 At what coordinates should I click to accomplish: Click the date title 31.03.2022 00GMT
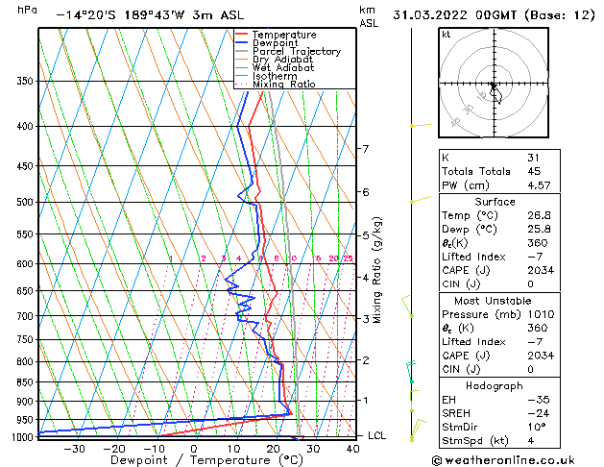(x=490, y=14)
